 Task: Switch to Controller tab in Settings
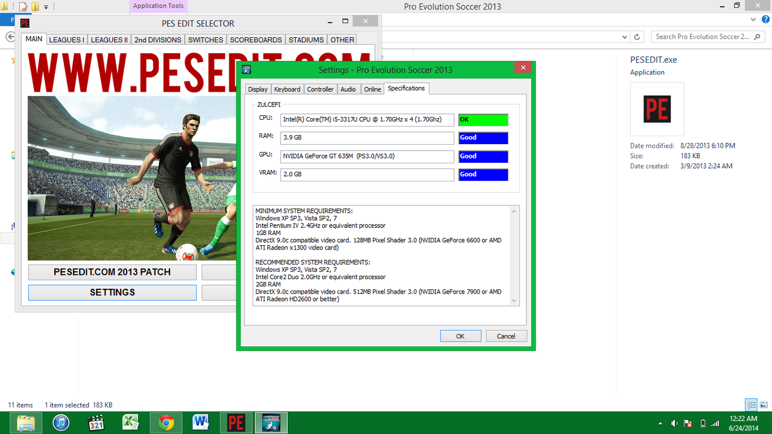[x=320, y=89]
